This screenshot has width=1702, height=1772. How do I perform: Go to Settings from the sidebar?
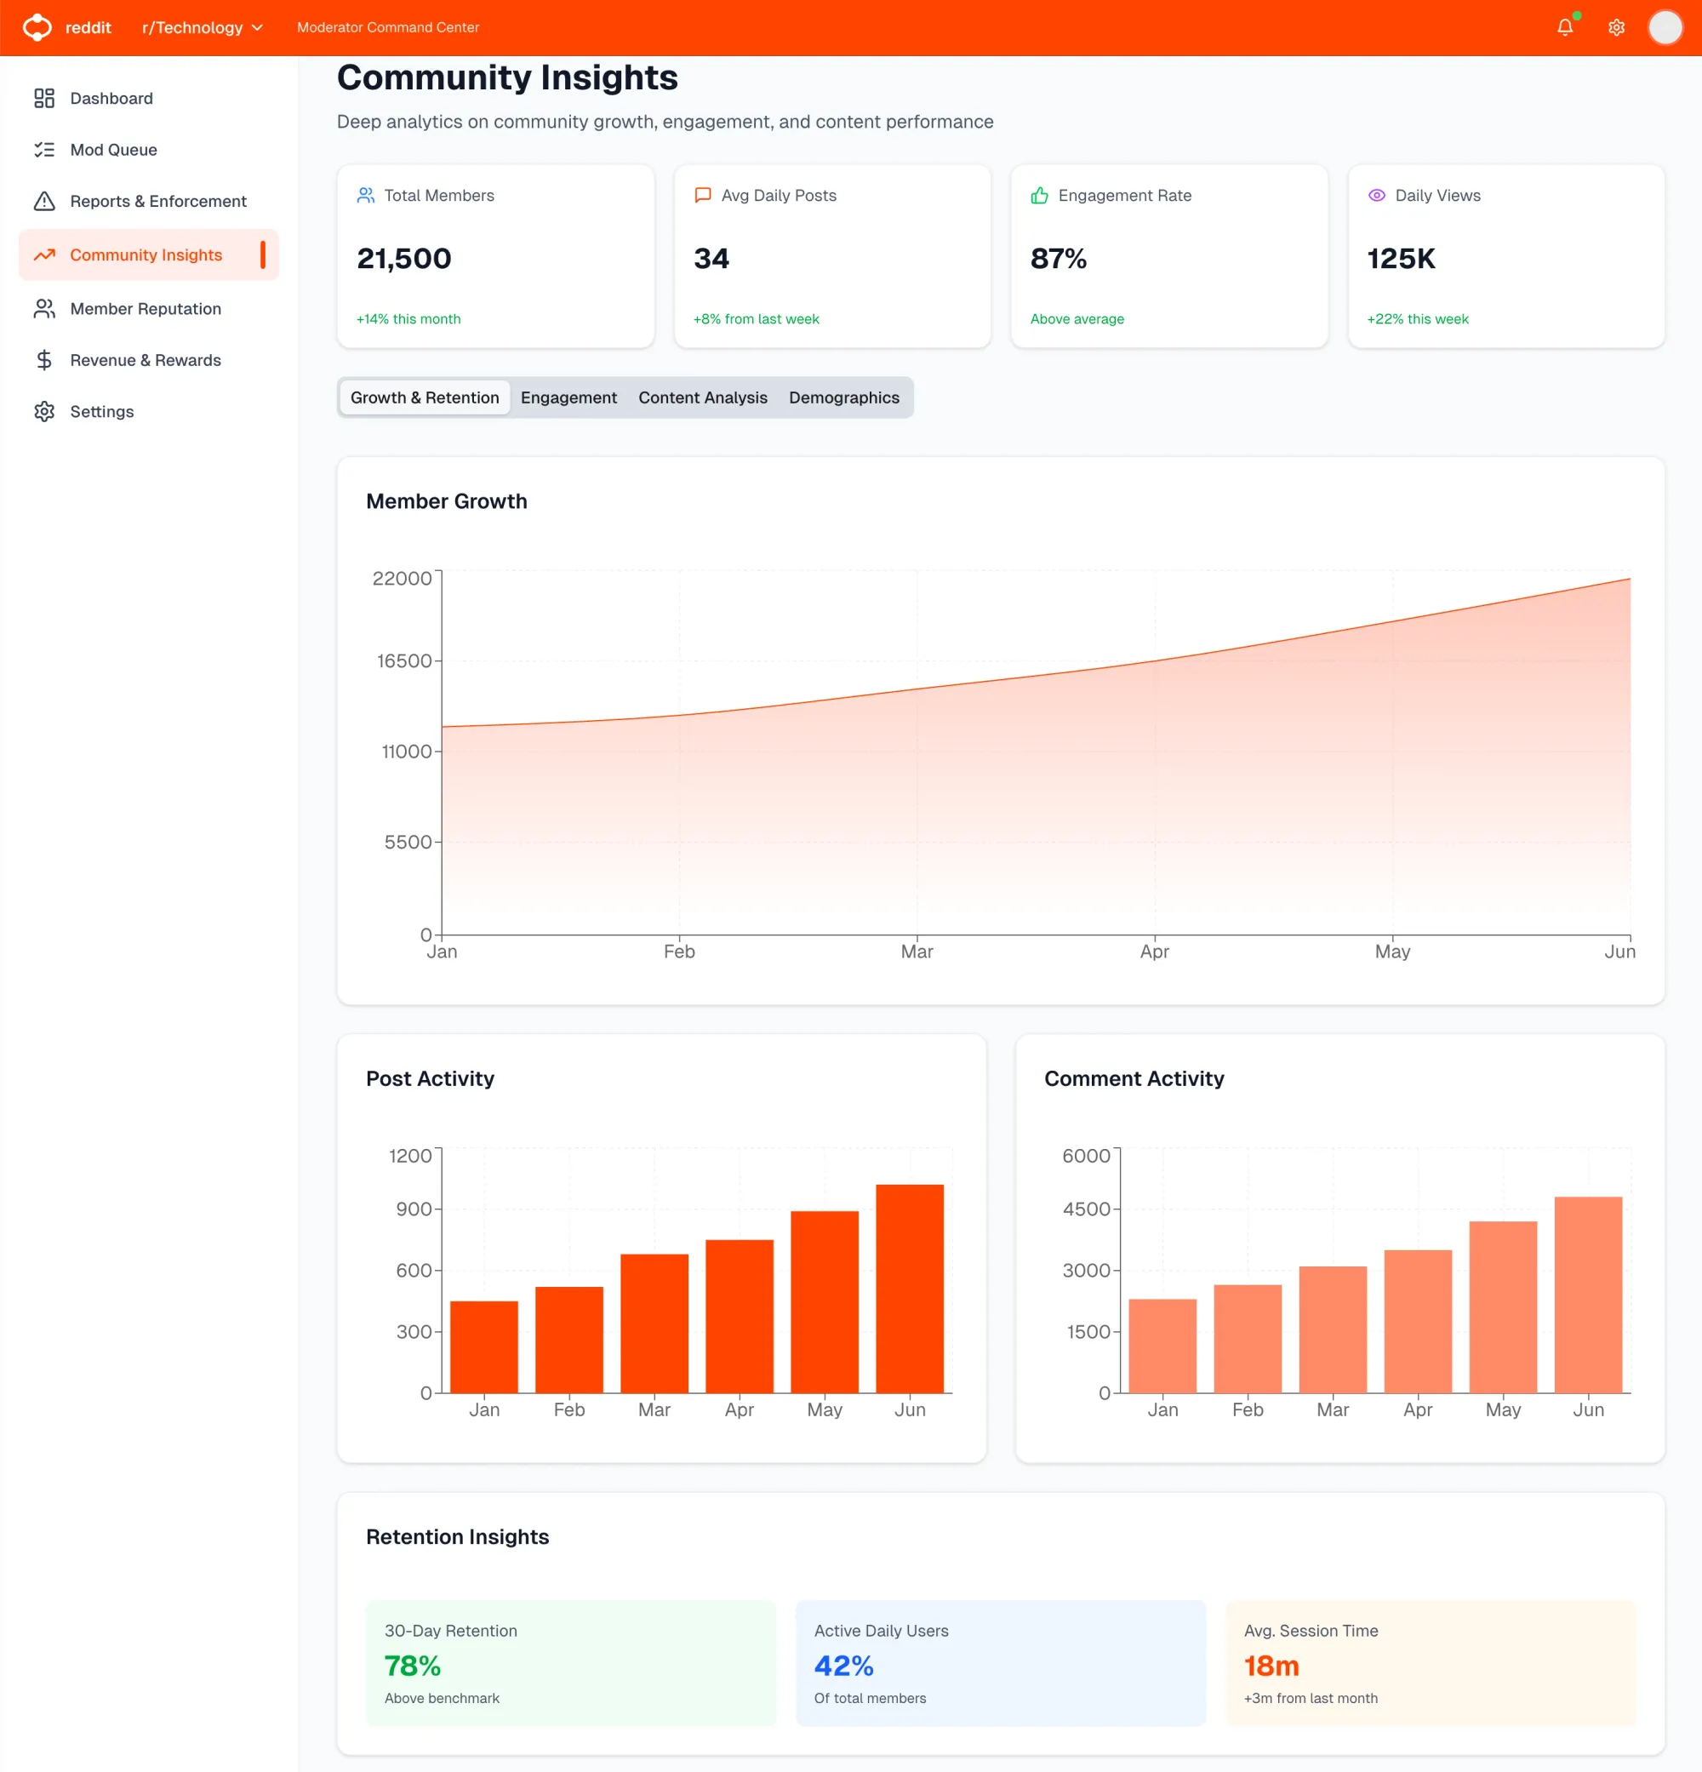[x=102, y=411]
